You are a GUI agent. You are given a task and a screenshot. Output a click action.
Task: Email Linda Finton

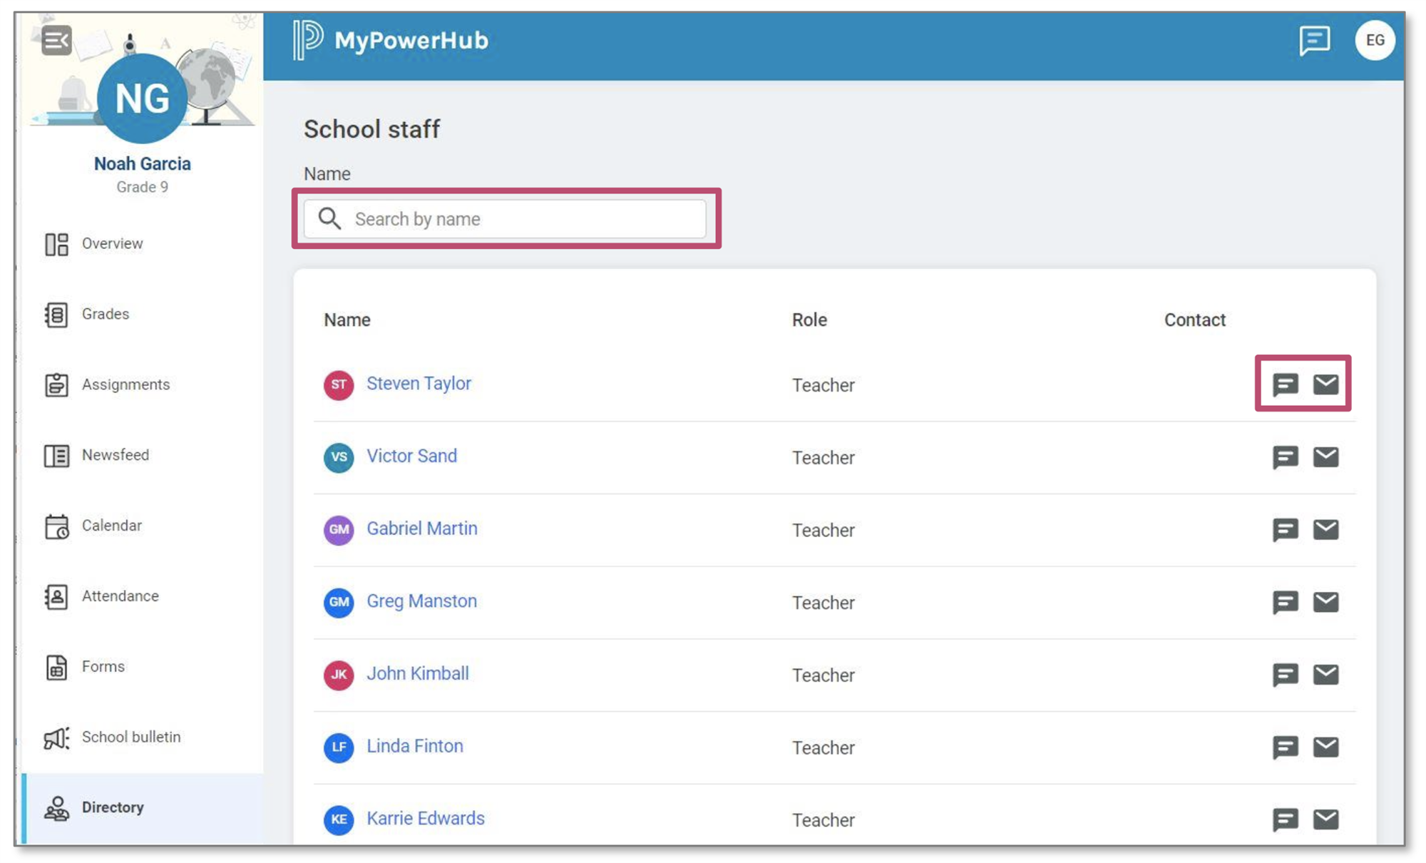pyautogui.click(x=1325, y=747)
